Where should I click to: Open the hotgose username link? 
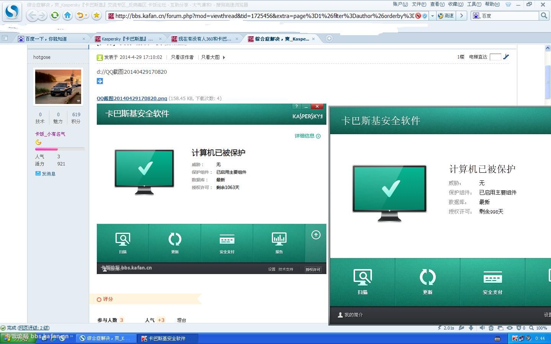[x=42, y=57]
